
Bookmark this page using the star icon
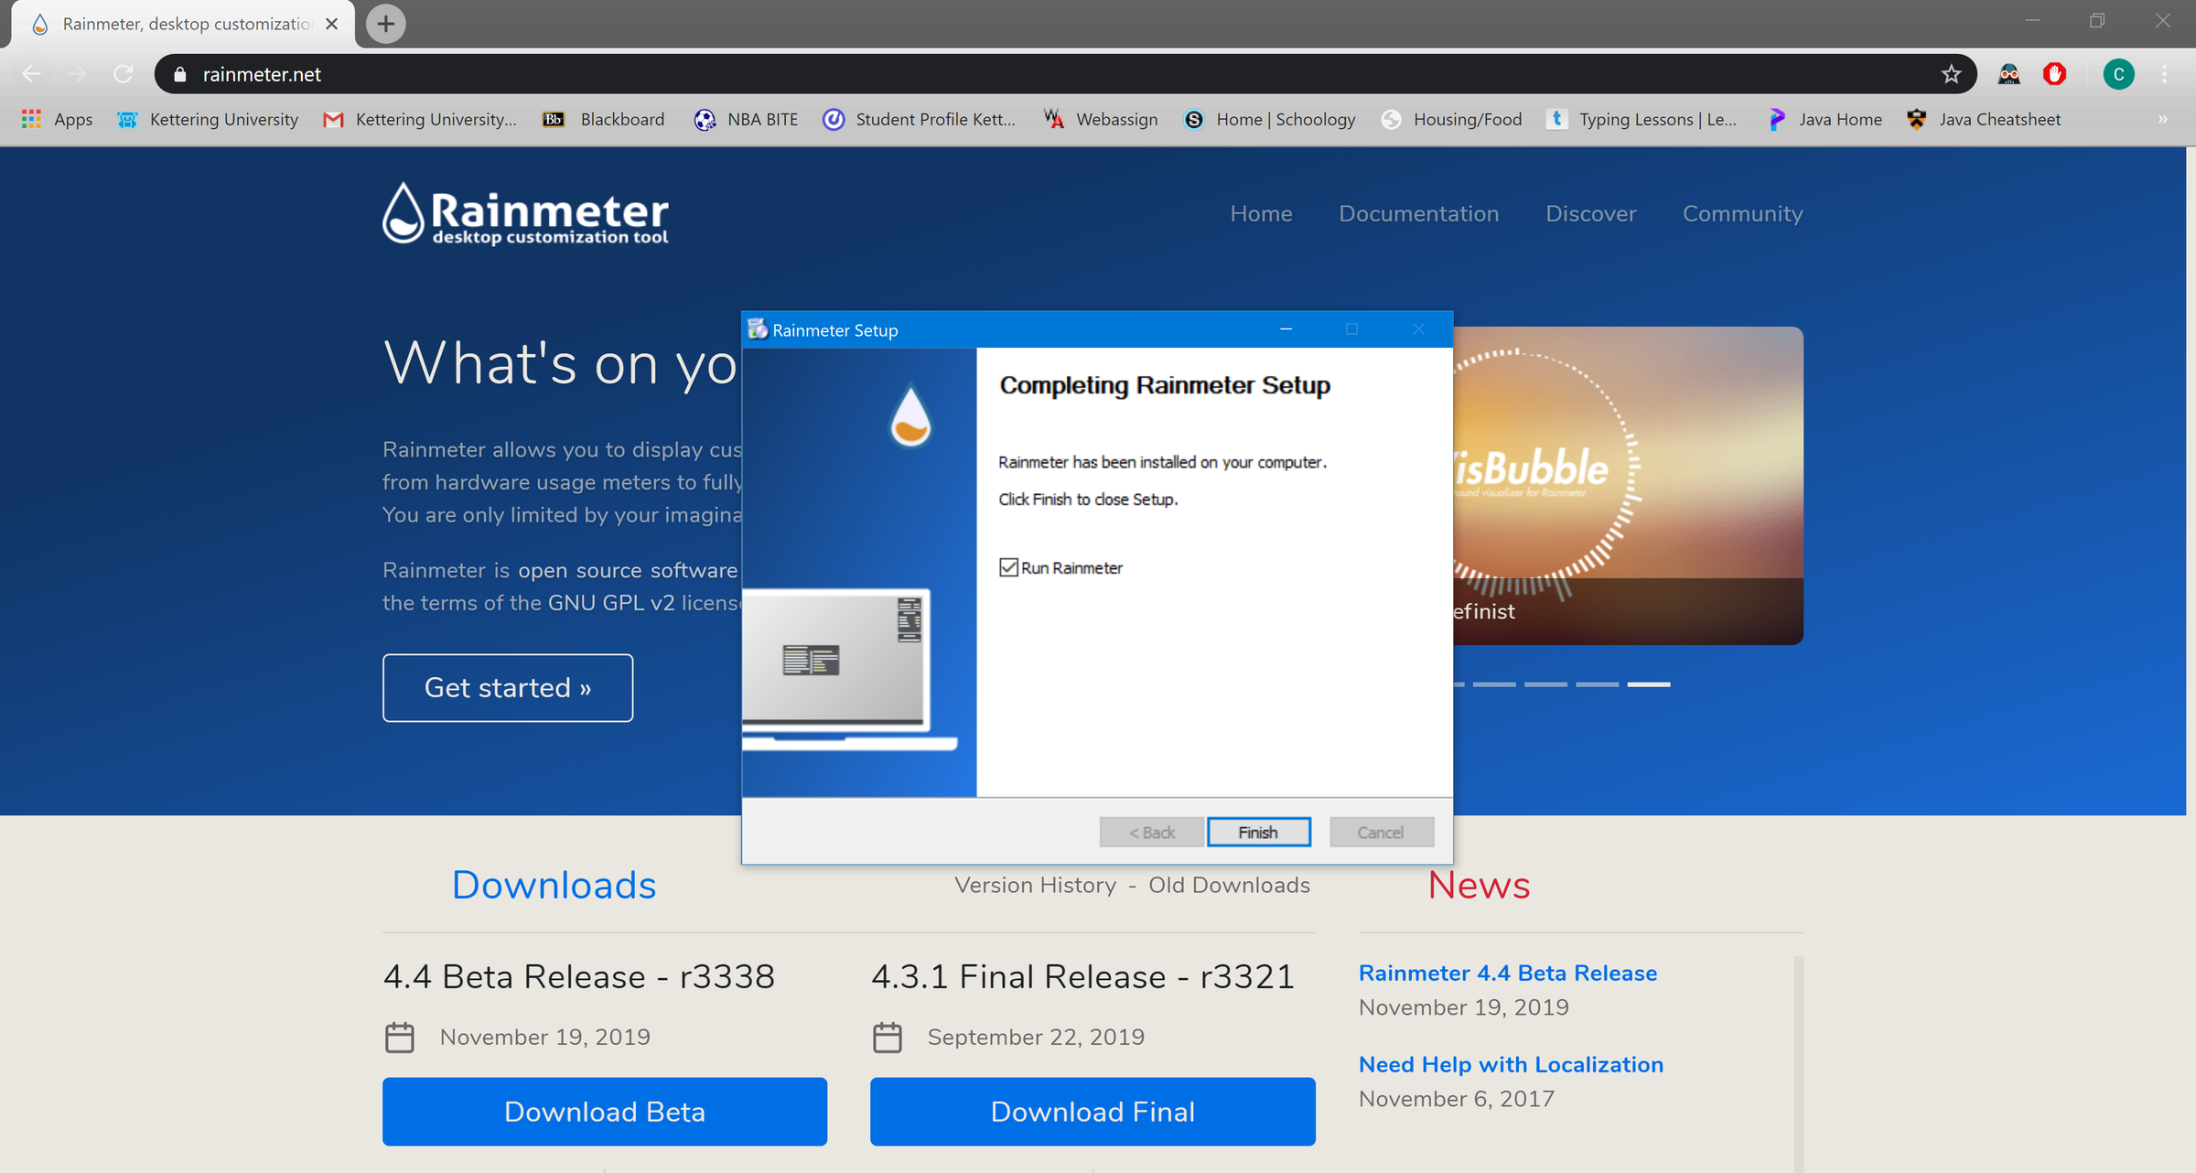(x=1952, y=73)
